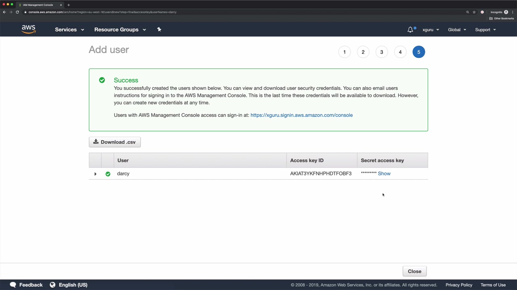Click the AWS logo home icon
This screenshot has height=290, width=517.
point(29,29)
